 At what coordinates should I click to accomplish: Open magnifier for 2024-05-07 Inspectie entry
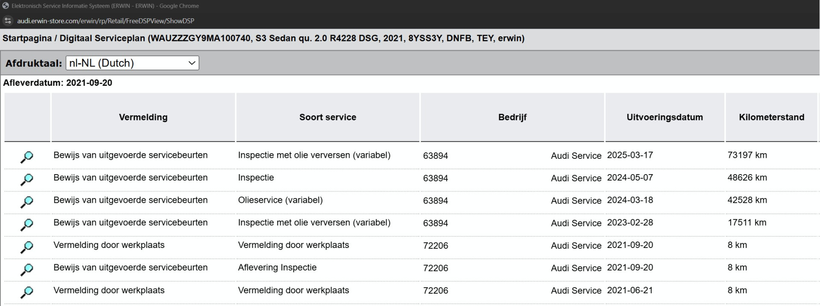point(26,180)
